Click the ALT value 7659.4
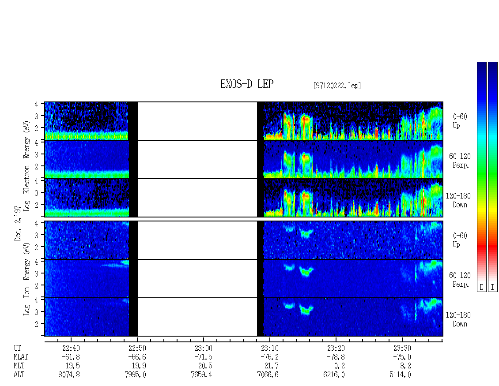This screenshot has width=499, height=386. (x=201, y=375)
